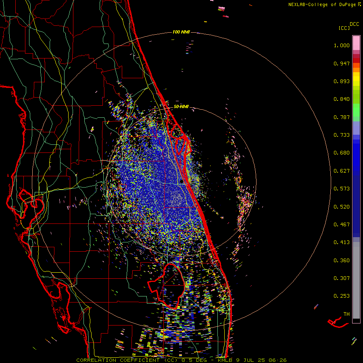Click the 0.307 value on the scale
The height and width of the screenshot is (363, 363).
[342, 278]
